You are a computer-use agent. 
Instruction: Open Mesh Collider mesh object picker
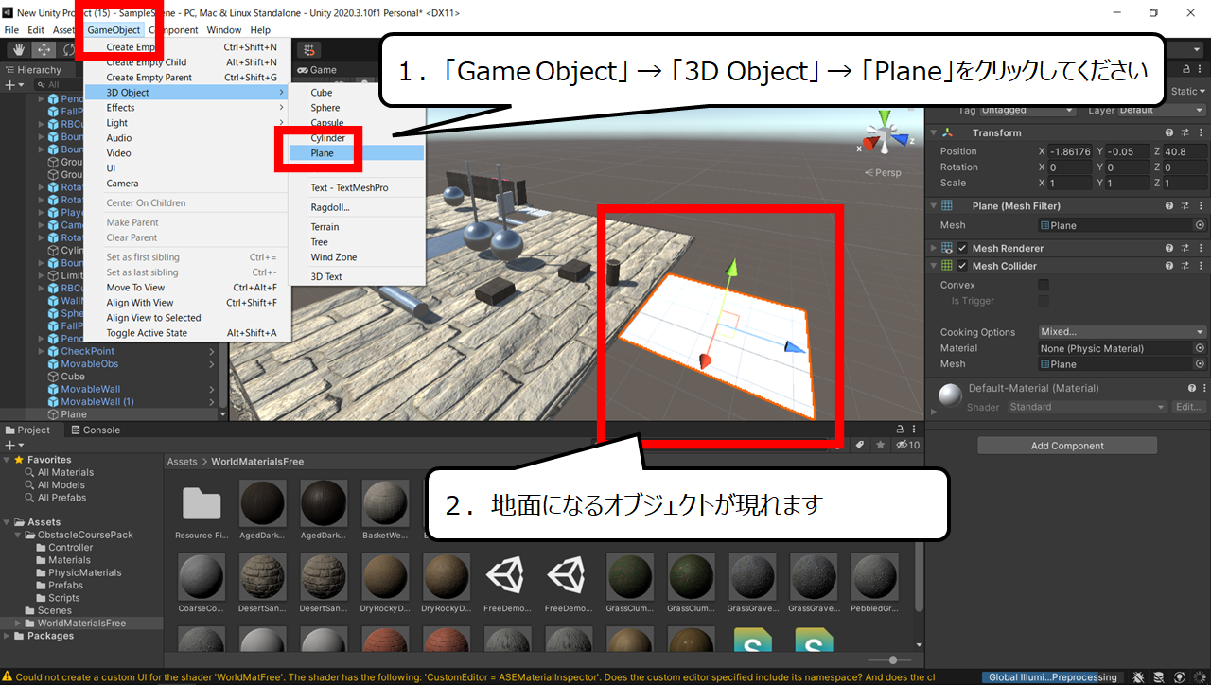[x=1200, y=364]
